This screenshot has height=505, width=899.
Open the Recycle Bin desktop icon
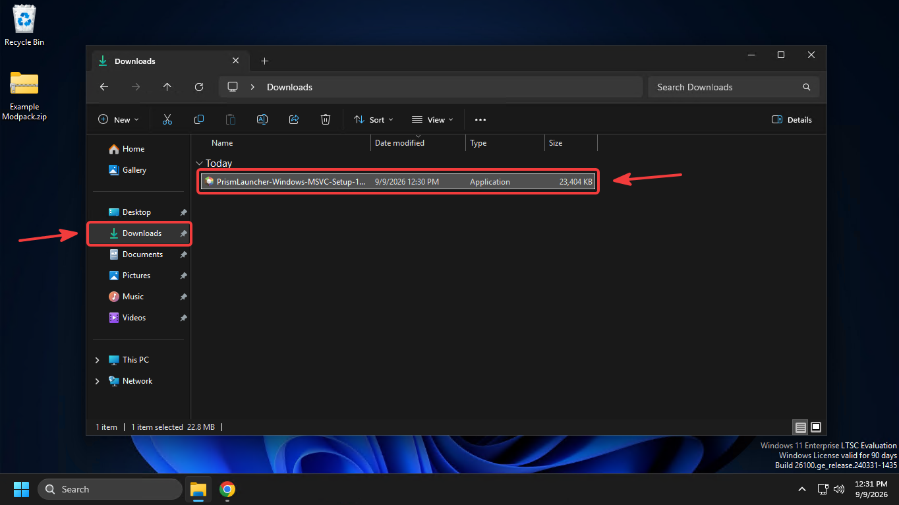click(x=24, y=26)
